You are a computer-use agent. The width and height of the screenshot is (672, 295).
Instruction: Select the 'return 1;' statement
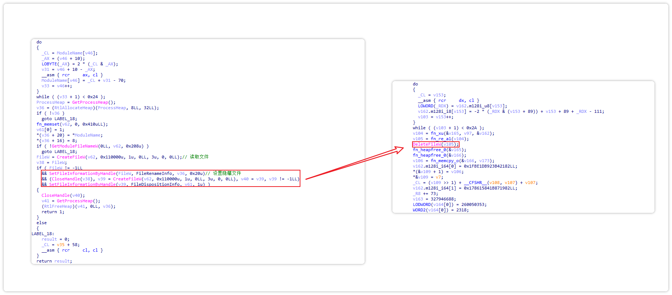pyautogui.click(x=53, y=212)
